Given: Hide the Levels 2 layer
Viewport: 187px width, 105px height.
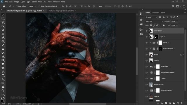Looking at the screenshot, I should [147, 43].
